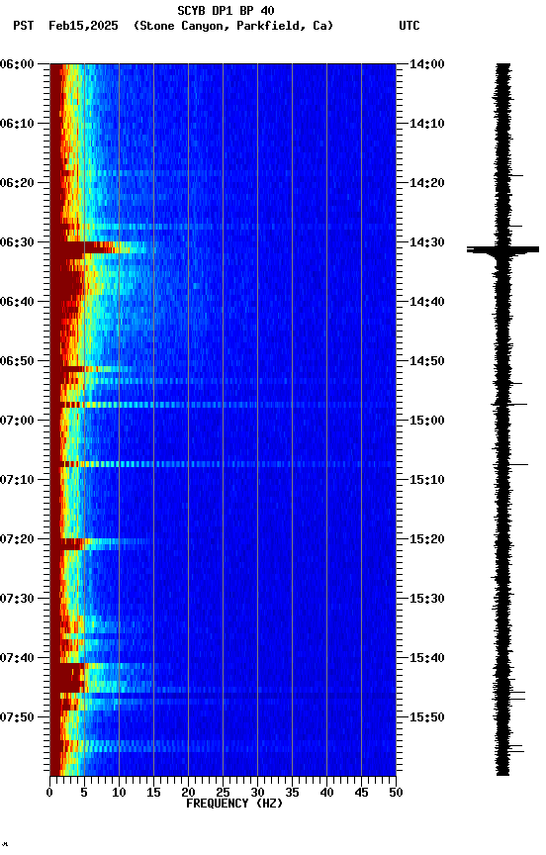This screenshot has width=546, height=855.
Task: Click the '06:00' PST time label
Action: pos(17,64)
